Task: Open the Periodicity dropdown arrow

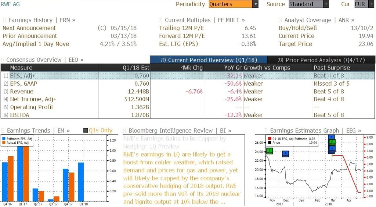Action: click(x=256, y=4)
